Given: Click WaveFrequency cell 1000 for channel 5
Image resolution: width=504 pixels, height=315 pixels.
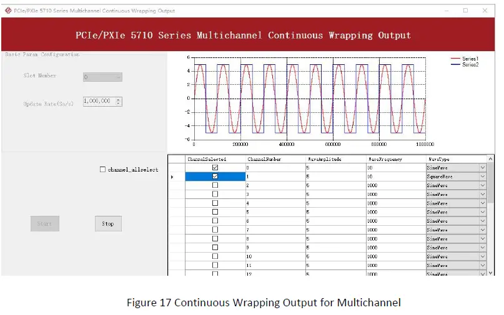Looking at the screenshot, I should [x=396, y=212].
